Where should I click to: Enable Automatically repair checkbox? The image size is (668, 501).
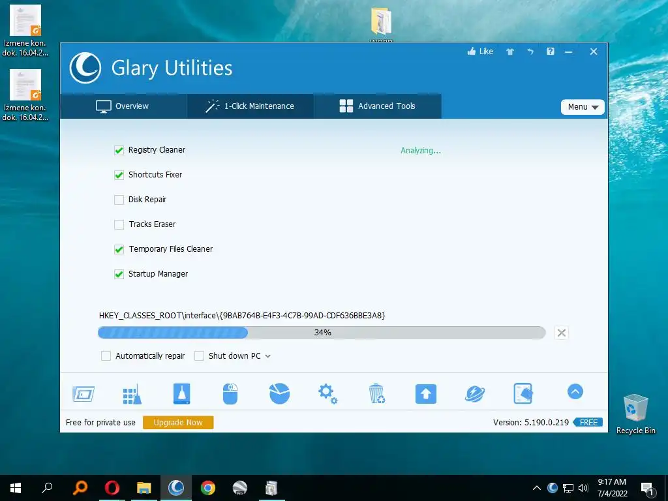[x=106, y=356]
